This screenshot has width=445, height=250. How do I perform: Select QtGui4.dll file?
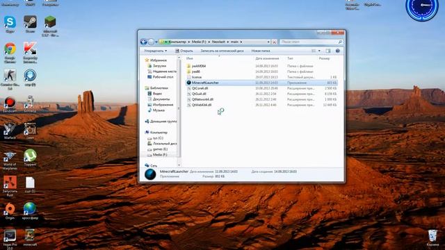click(199, 94)
